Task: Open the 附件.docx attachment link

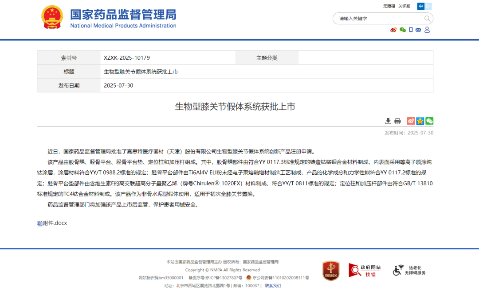Action: [x=55, y=223]
